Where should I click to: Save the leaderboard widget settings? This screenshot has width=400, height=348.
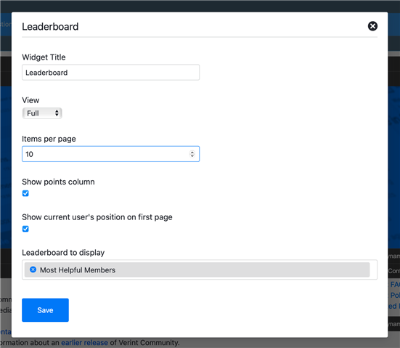tap(45, 310)
